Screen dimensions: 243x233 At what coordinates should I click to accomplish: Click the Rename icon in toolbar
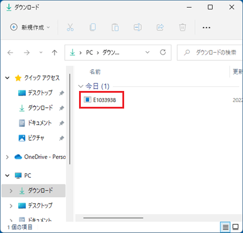tap(138, 28)
